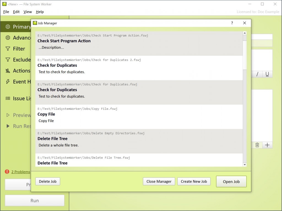Screen dimensions: 282x211
Task: Click the Event Handler lightning bolt icon
Action: 8,82
